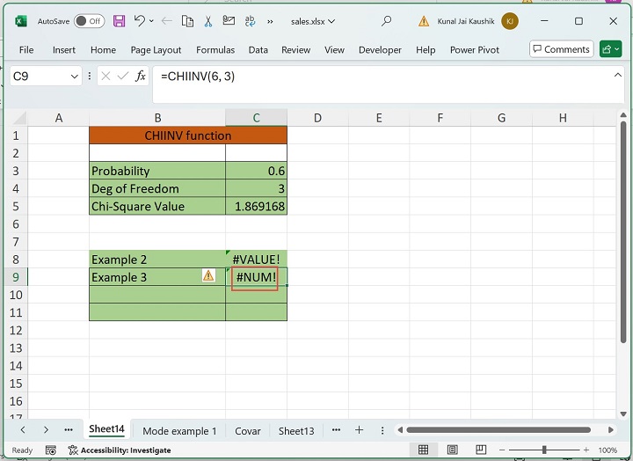
Task: Add a new sheet with the plus button
Action: (x=359, y=430)
